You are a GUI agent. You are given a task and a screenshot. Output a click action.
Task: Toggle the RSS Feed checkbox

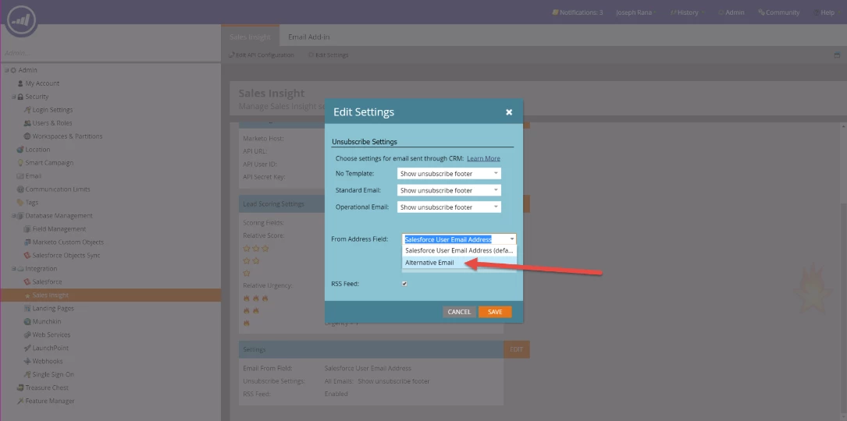404,283
